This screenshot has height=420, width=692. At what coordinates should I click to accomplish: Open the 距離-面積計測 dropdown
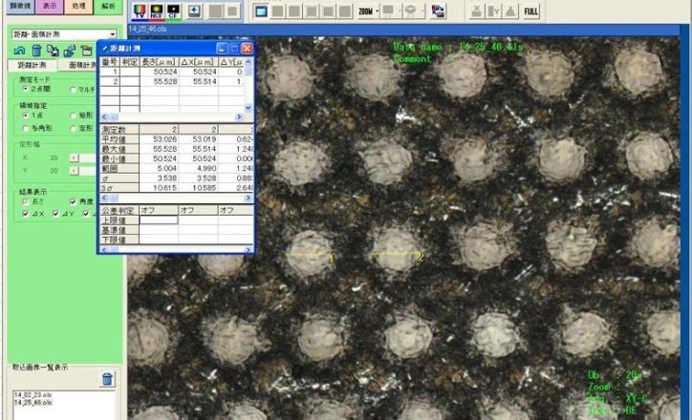coord(64,34)
